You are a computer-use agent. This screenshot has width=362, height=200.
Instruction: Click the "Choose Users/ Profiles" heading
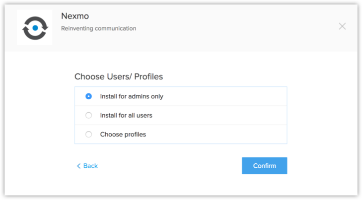point(119,76)
